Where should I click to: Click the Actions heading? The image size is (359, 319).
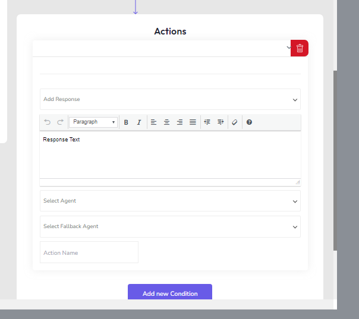170,31
